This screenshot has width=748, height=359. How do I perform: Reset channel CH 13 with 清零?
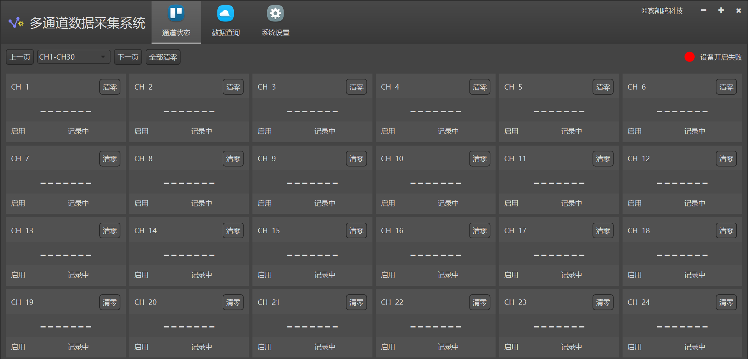click(x=110, y=231)
